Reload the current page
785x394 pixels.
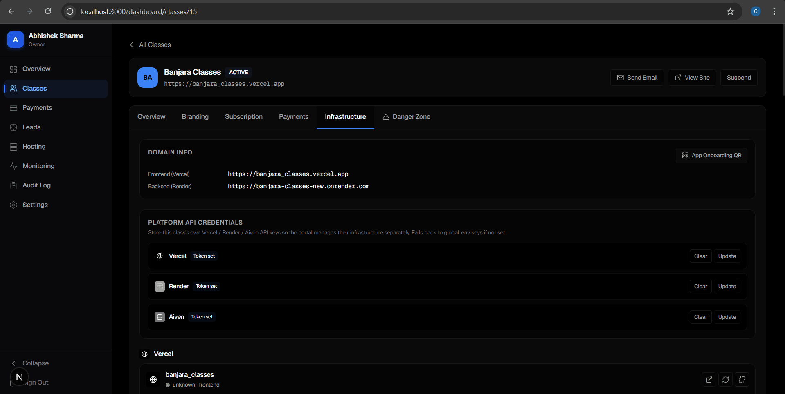point(48,11)
